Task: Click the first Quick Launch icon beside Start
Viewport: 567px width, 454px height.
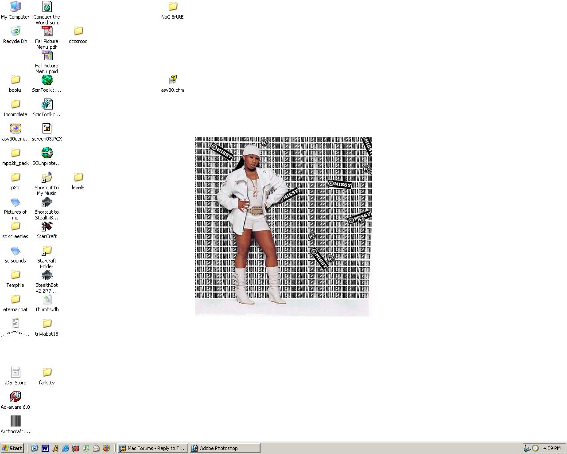Action: point(35,448)
